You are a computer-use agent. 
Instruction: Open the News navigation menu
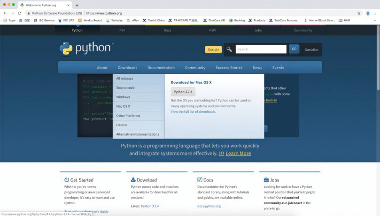[x=257, y=68]
